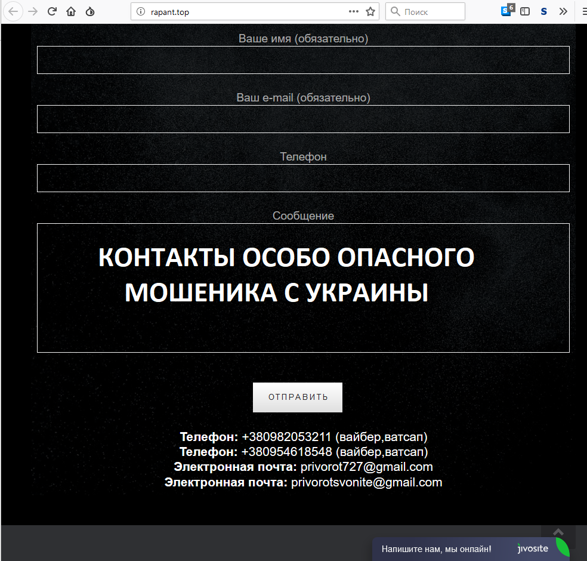Viewport: 587px width, 561px height.
Task: Open the browser hamburger menu
Action: pos(582,11)
